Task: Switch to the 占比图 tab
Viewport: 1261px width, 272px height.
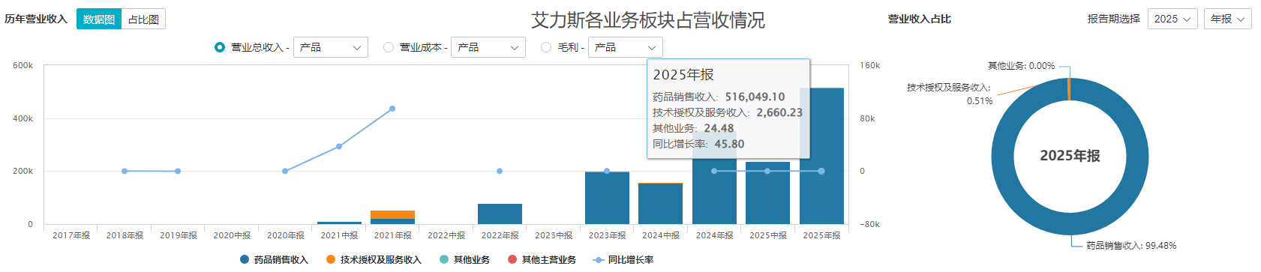Action: tap(143, 19)
